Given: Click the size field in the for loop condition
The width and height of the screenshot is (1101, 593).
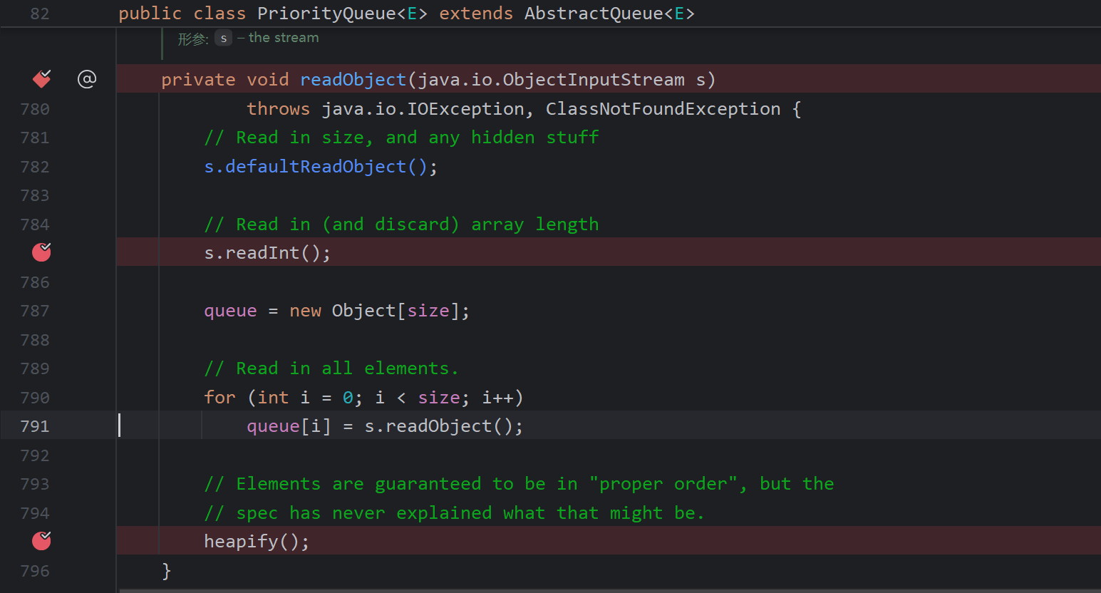Looking at the screenshot, I should click(x=439, y=398).
